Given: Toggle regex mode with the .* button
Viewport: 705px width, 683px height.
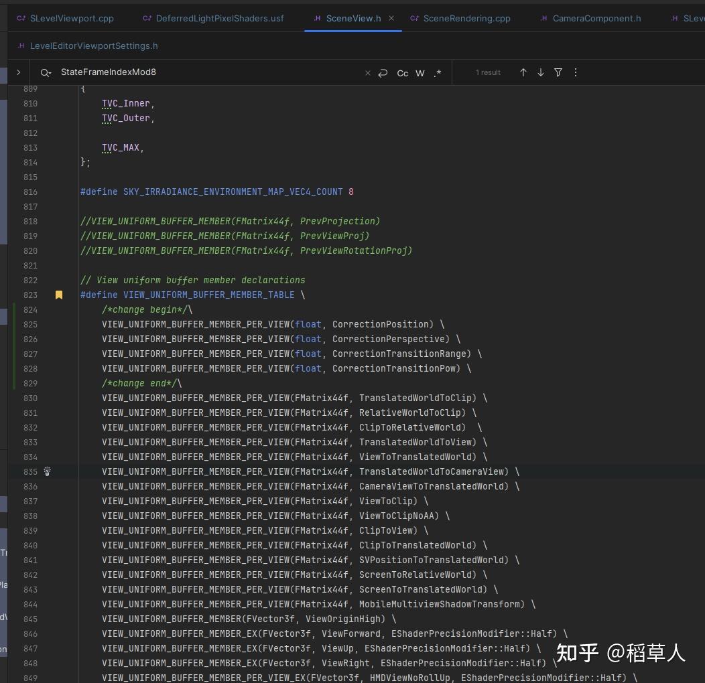Looking at the screenshot, I should coord(438,73).
